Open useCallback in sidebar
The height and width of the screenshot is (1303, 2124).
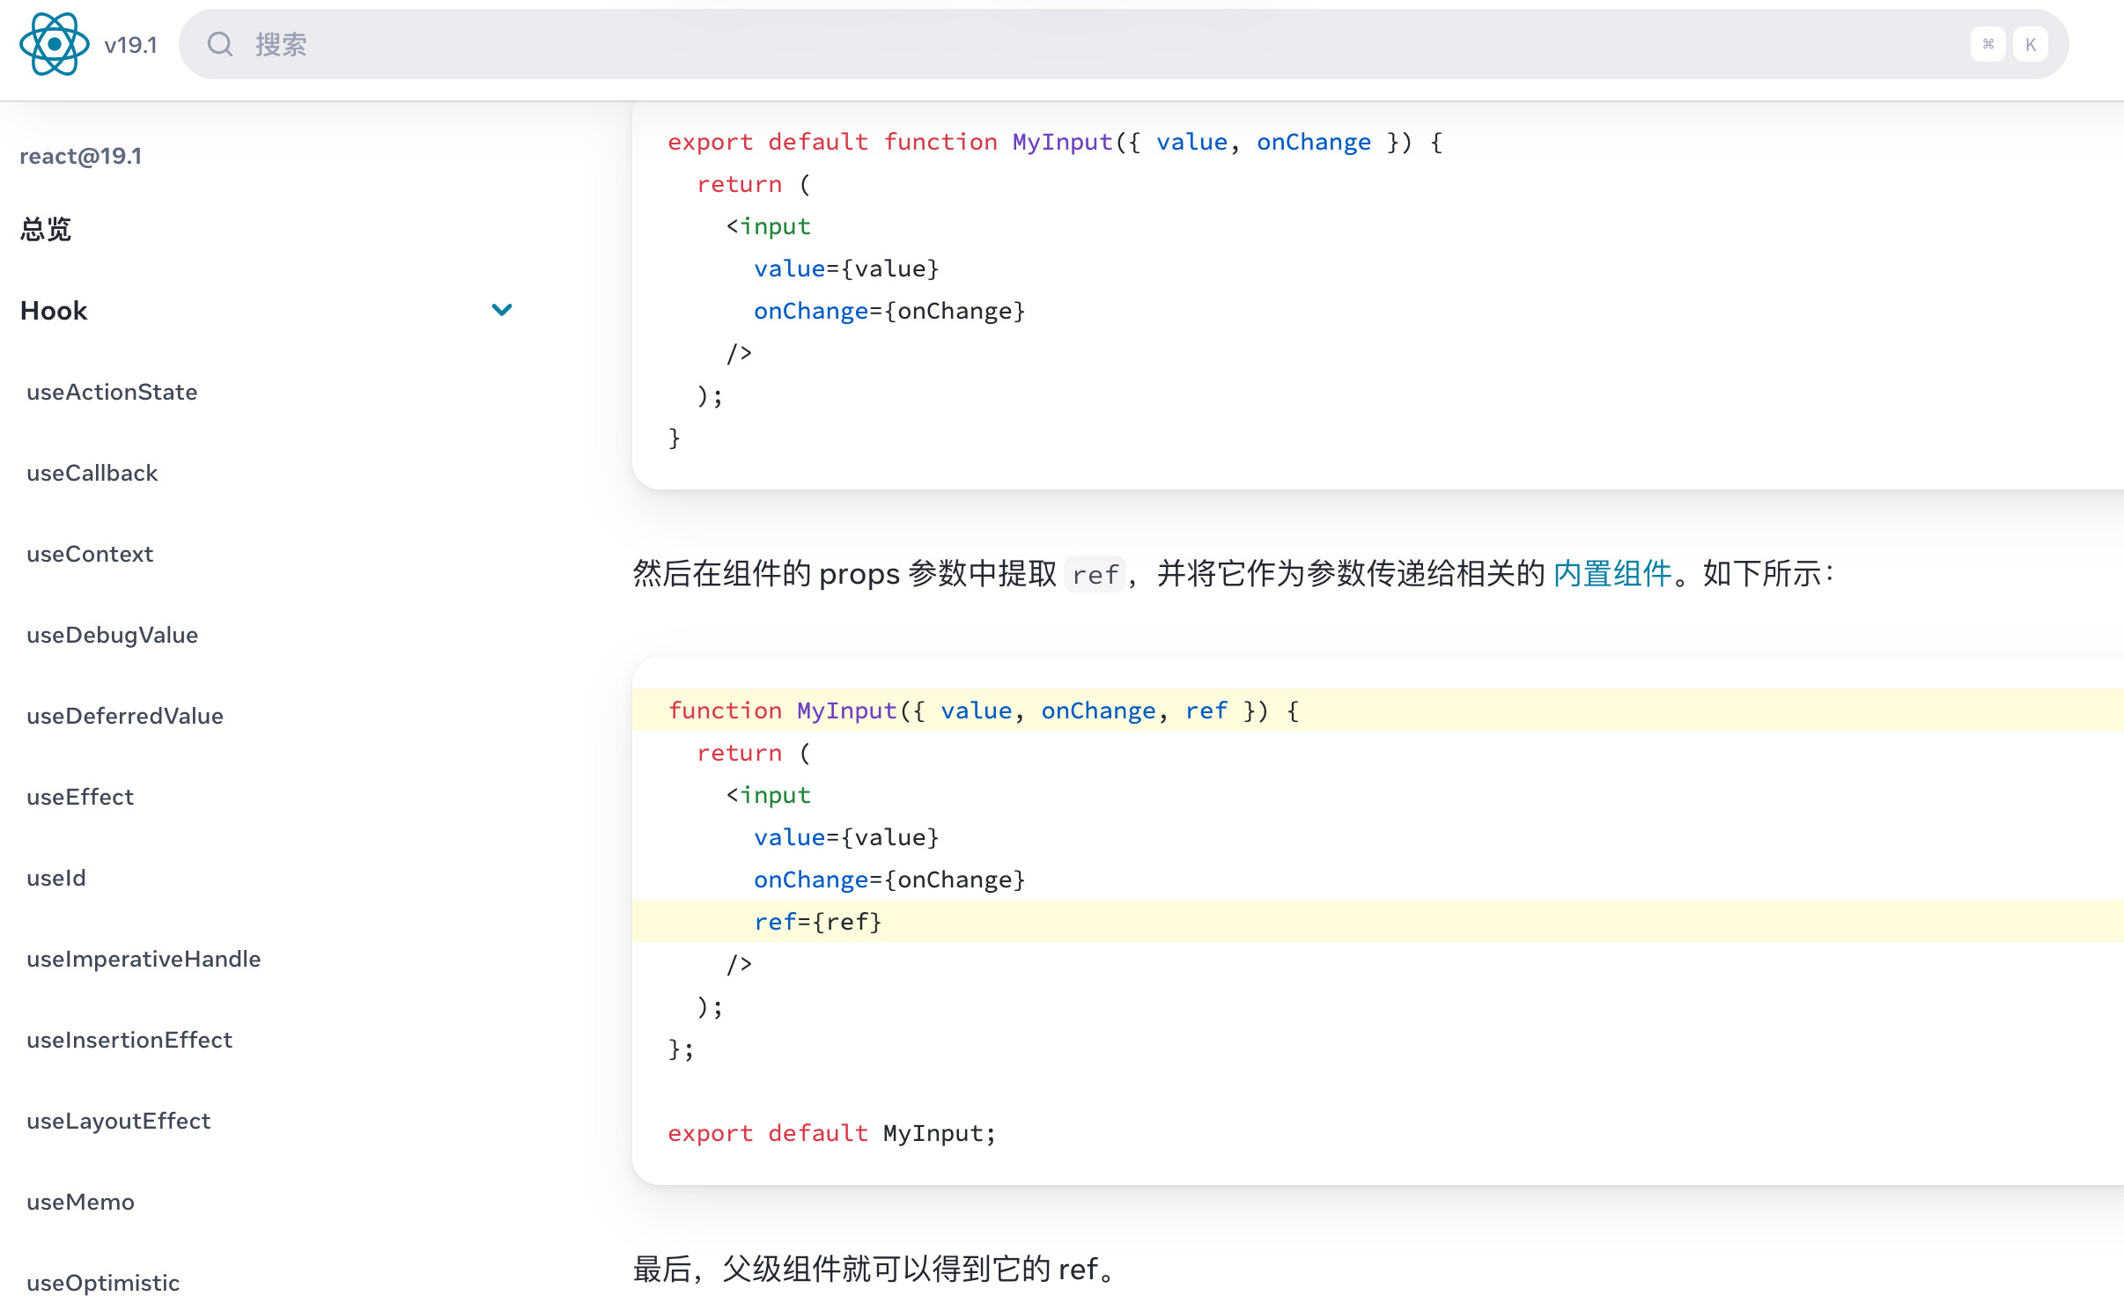click(92, 473)
